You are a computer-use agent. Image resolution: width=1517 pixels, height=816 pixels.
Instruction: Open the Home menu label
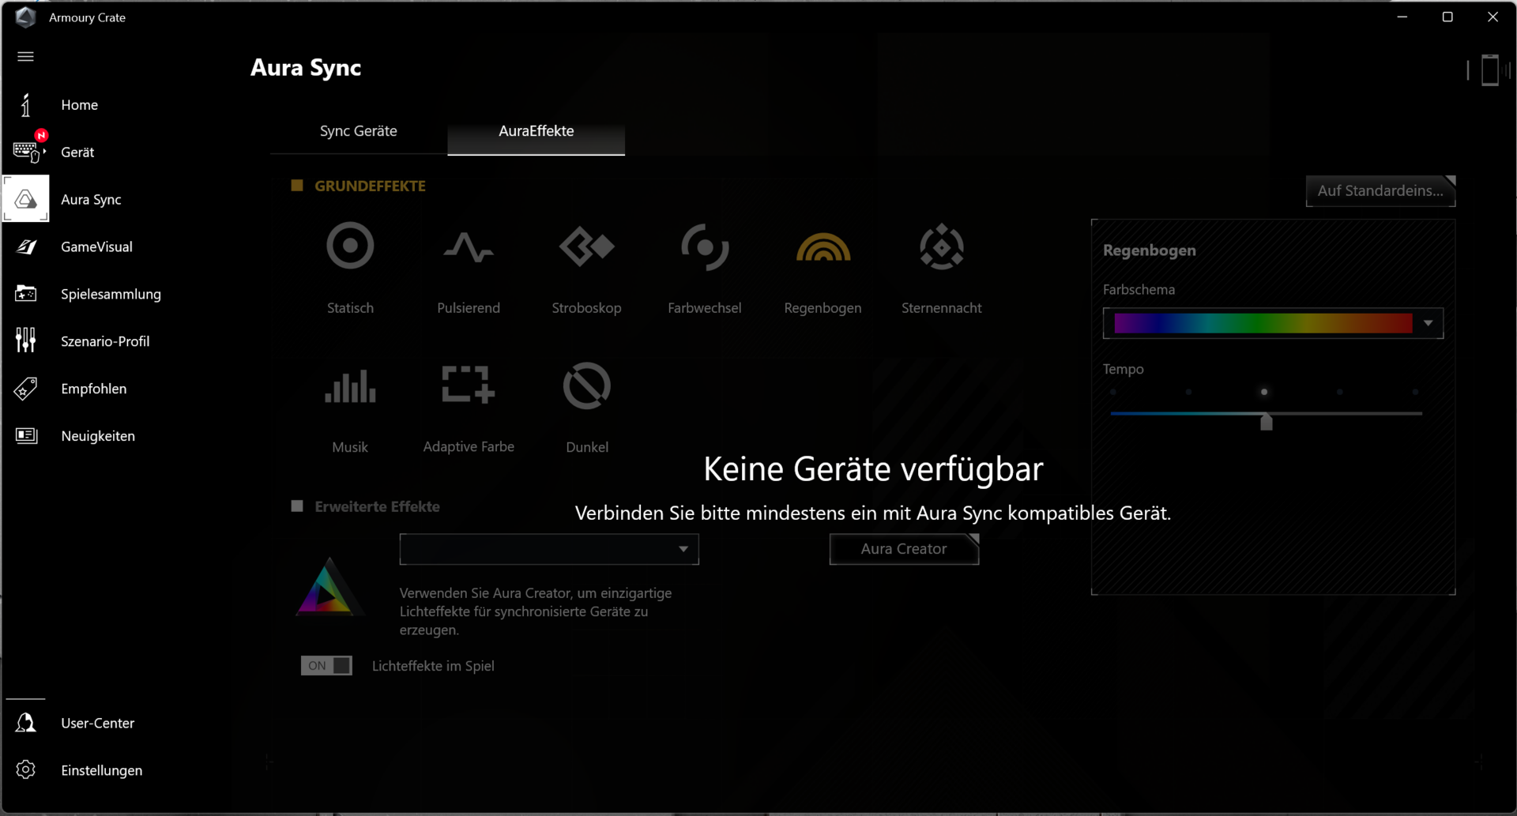click(80, 104)
